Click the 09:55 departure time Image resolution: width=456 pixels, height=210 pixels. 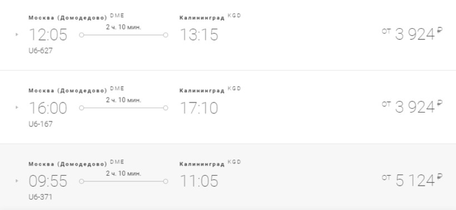pos(48,181)
